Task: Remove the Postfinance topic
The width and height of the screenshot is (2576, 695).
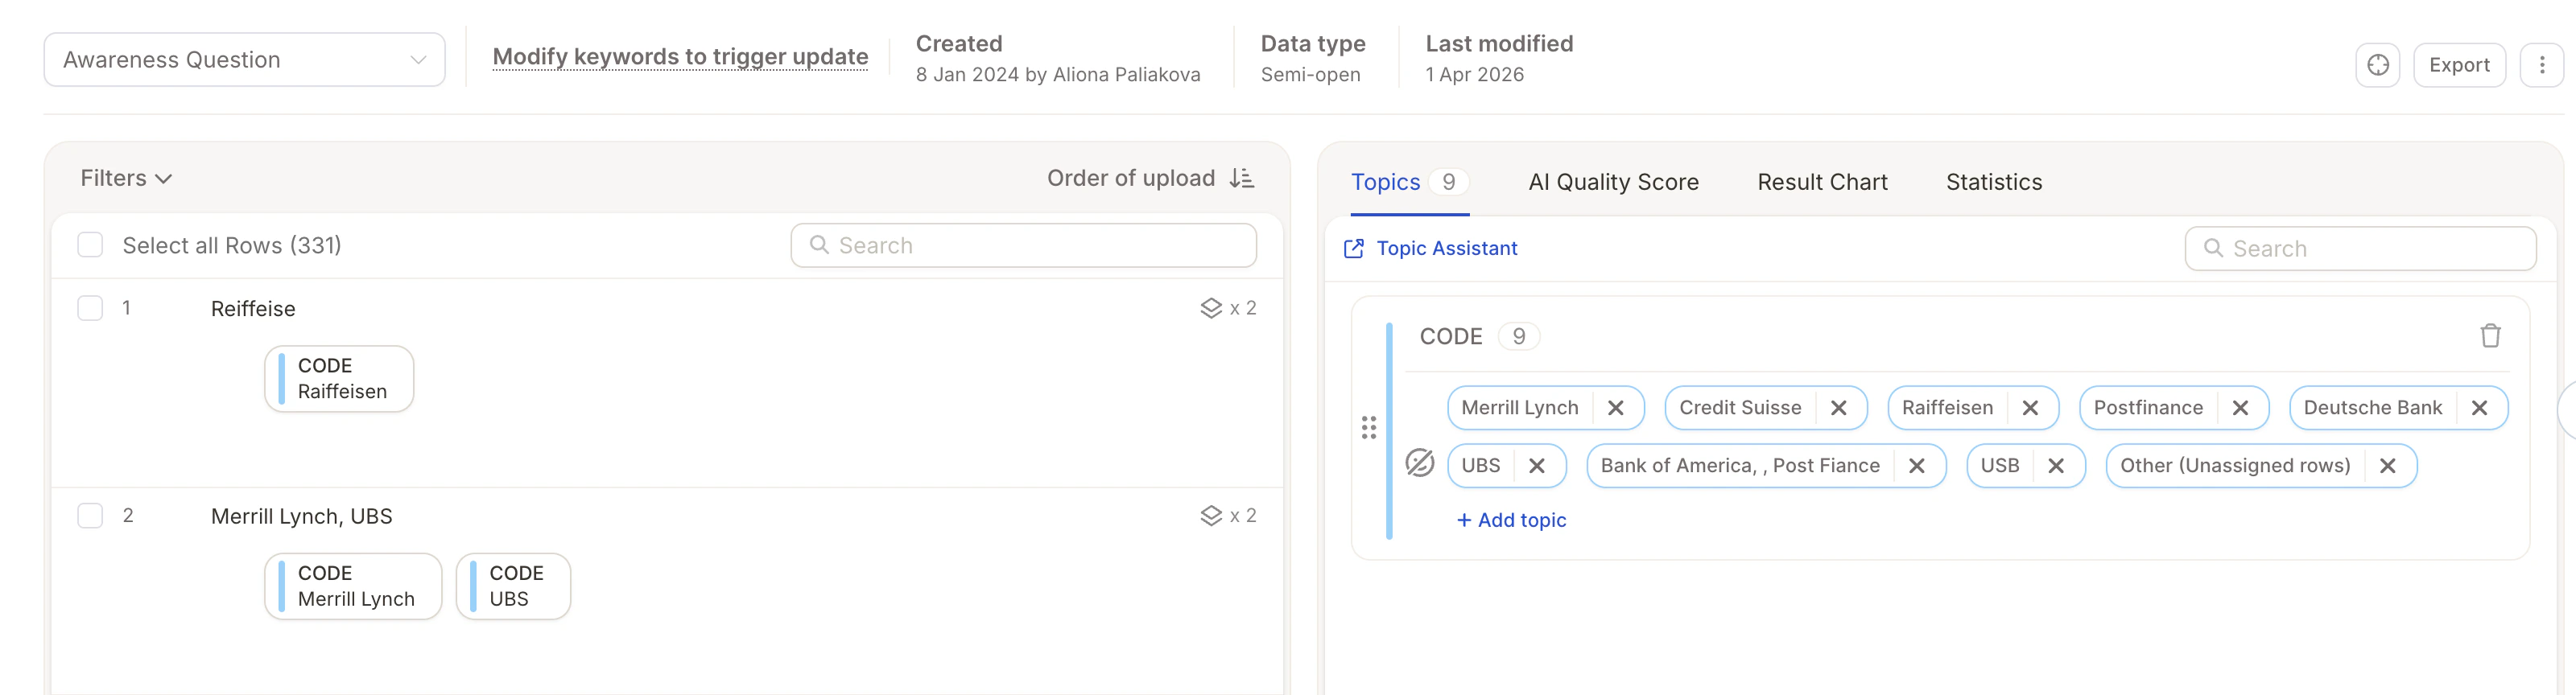Action: (2240, 407)
